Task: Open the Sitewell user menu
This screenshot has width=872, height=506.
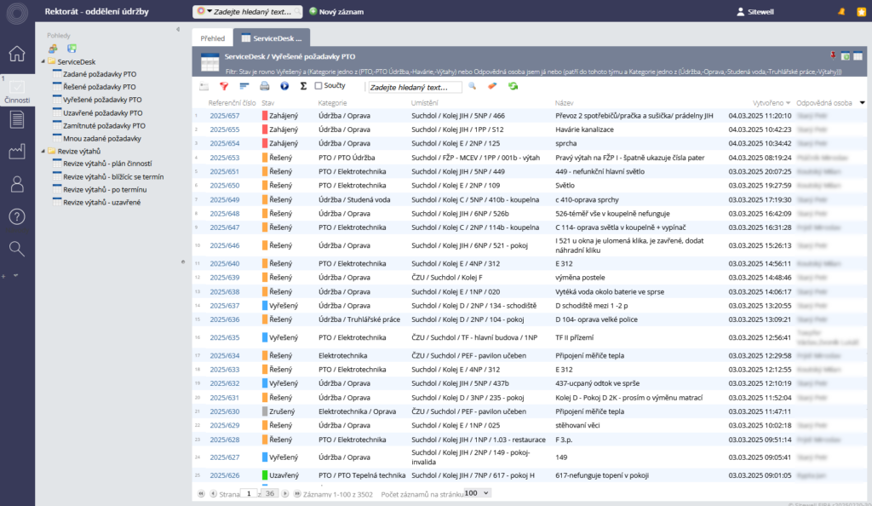Action: (755, 12)
